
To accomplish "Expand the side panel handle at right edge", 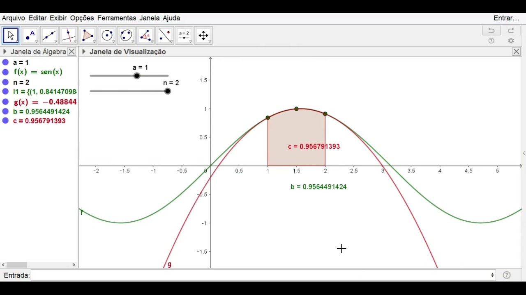I will [x=524, y=153].
